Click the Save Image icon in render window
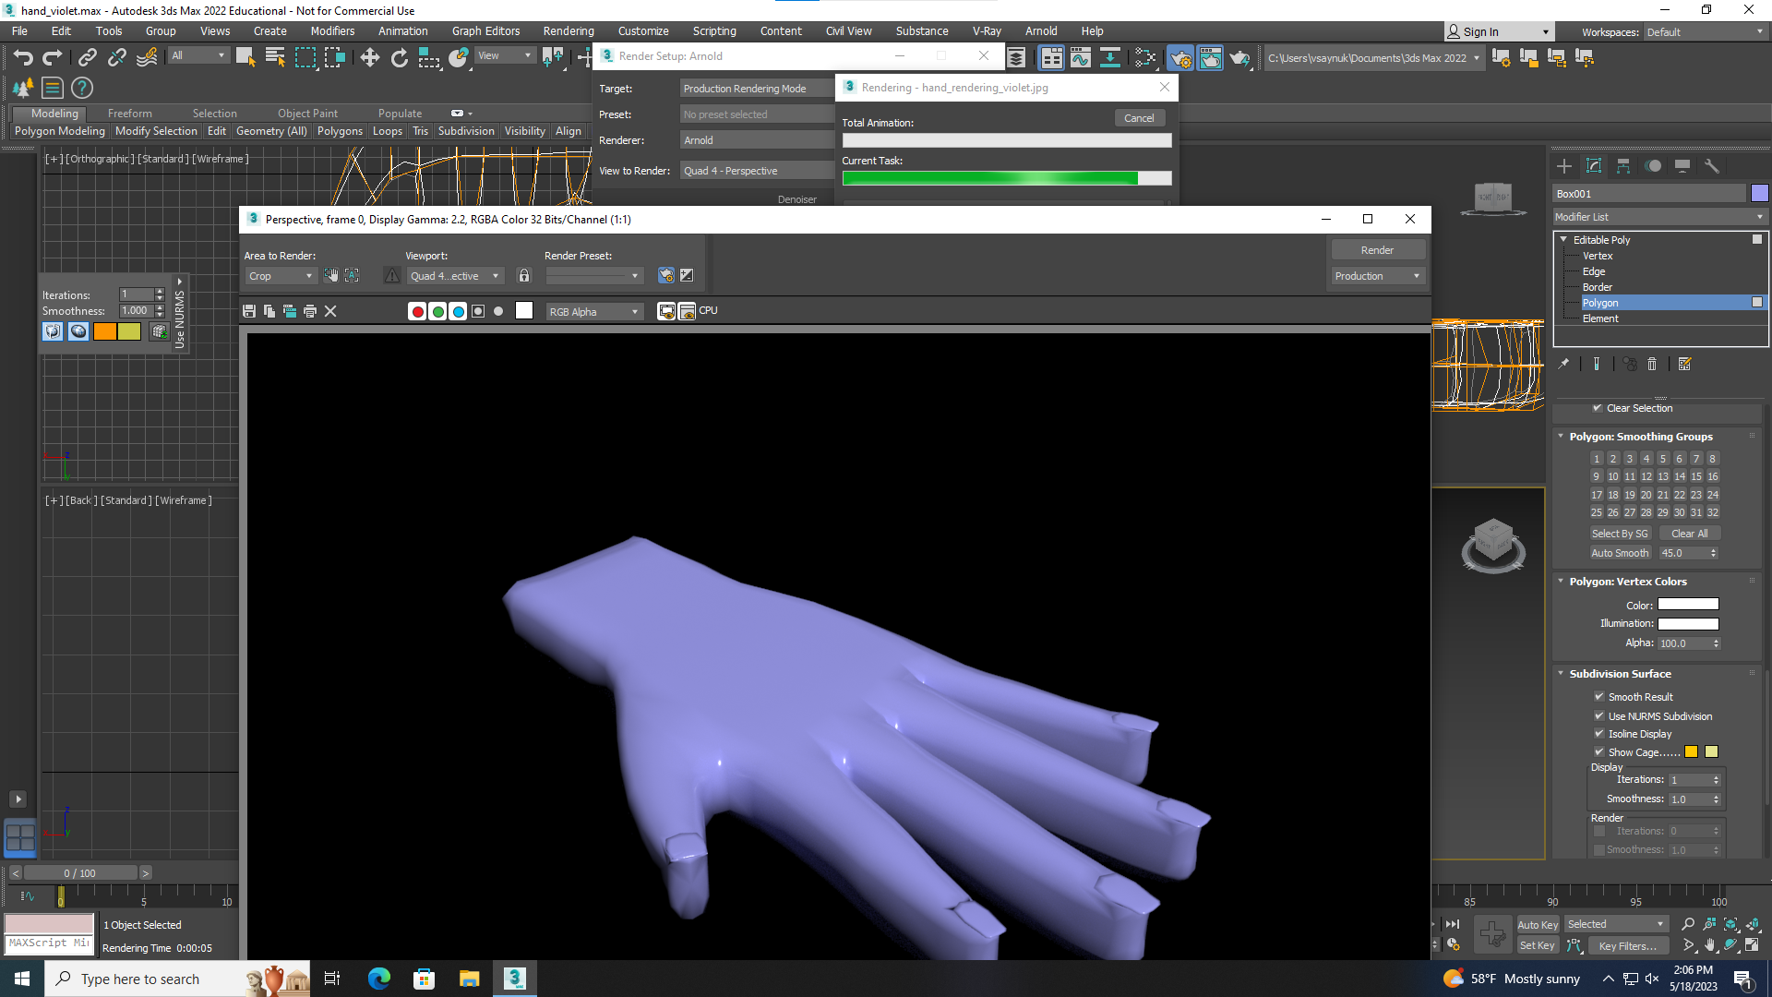Screen dimensions: 1772x997 [249, 311]
